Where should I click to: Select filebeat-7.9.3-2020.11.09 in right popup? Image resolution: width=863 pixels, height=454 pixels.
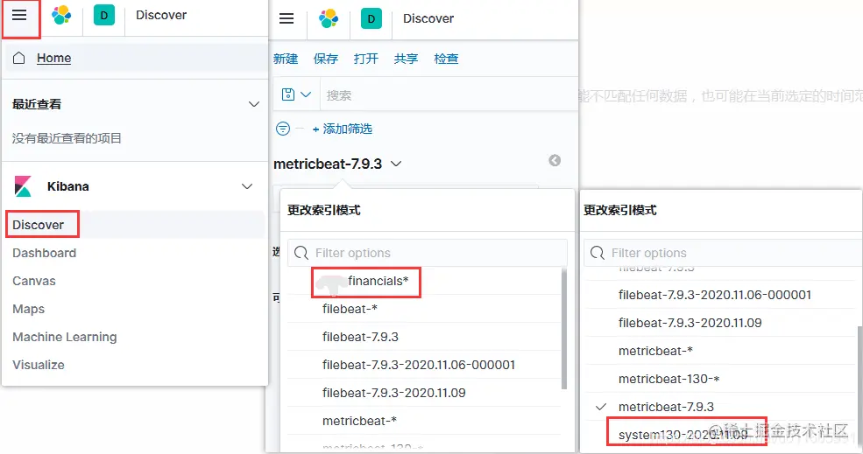(690, 323)
